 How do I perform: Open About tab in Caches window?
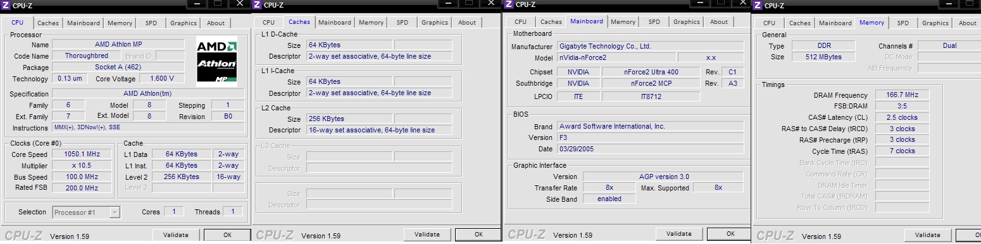coord(467,23)
